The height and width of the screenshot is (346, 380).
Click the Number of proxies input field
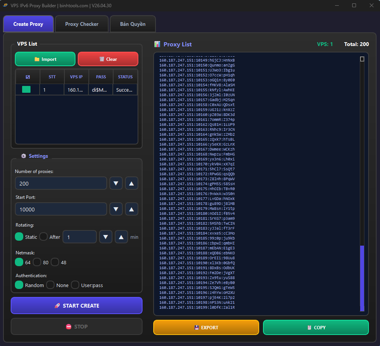click(x=61, y=183)
